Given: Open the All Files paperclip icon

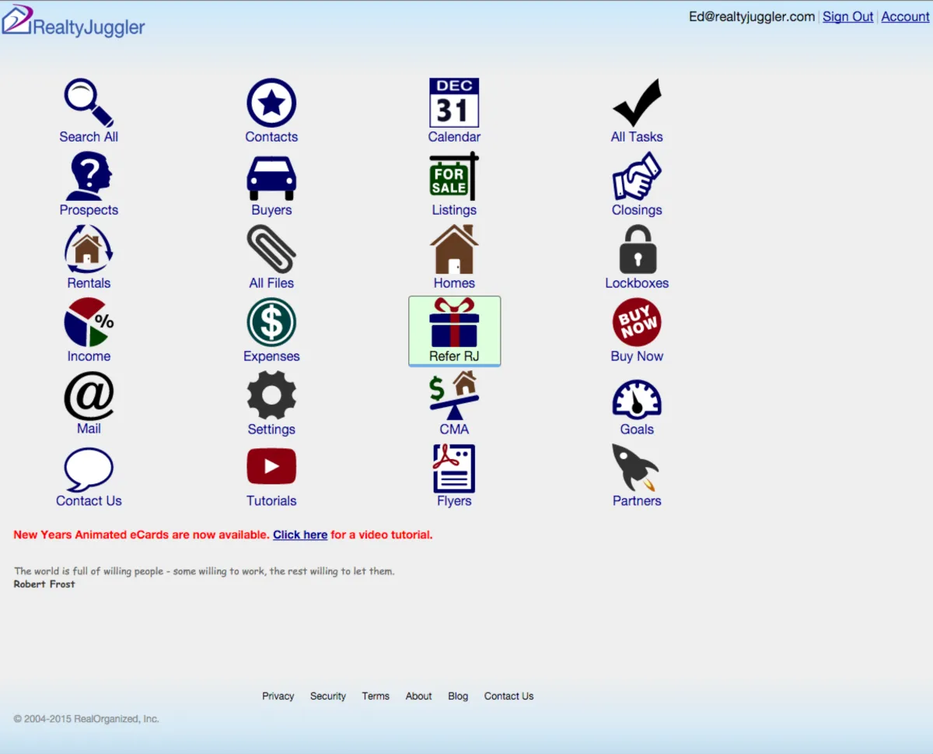Looking at the screenshot, I should 271,249.
